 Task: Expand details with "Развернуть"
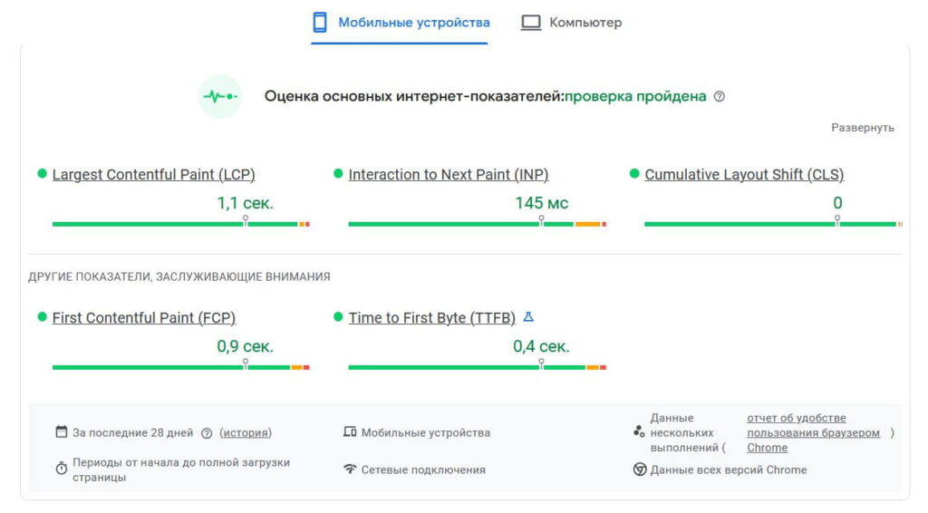point(863,128)
